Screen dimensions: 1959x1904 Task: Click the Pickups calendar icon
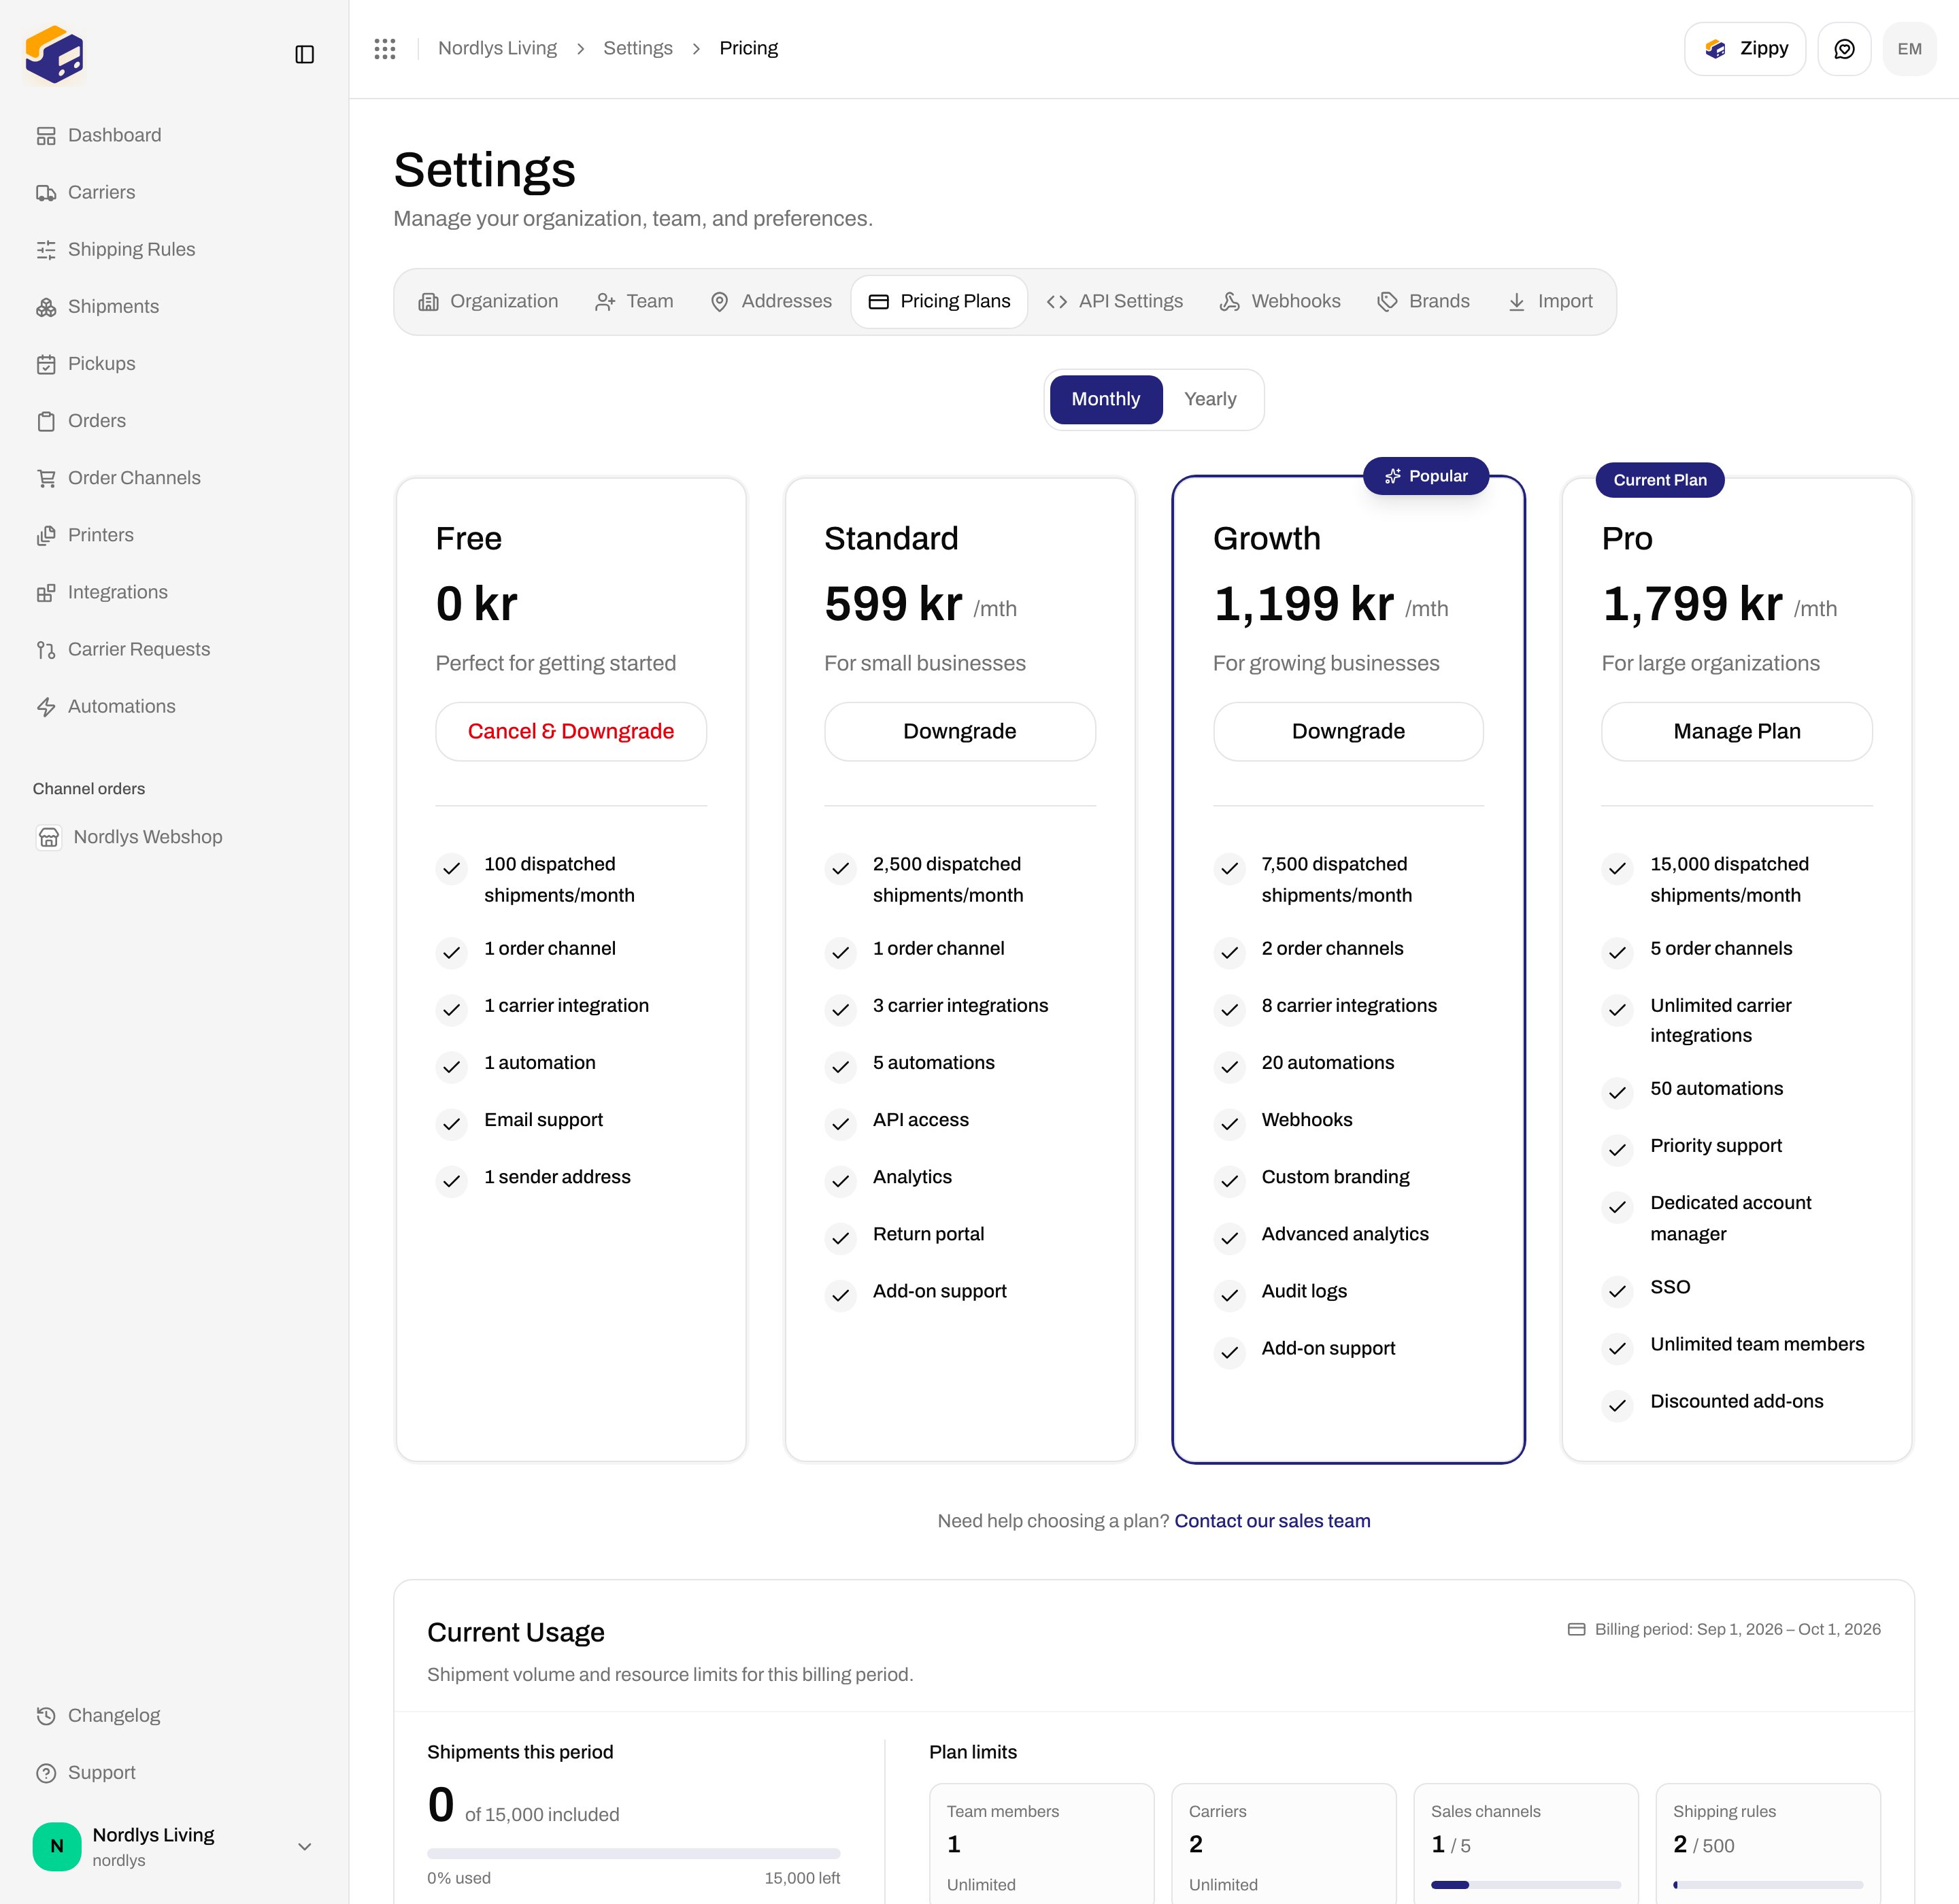point(46,364)
